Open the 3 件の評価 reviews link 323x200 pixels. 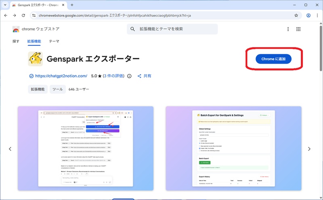coord(113,76)
